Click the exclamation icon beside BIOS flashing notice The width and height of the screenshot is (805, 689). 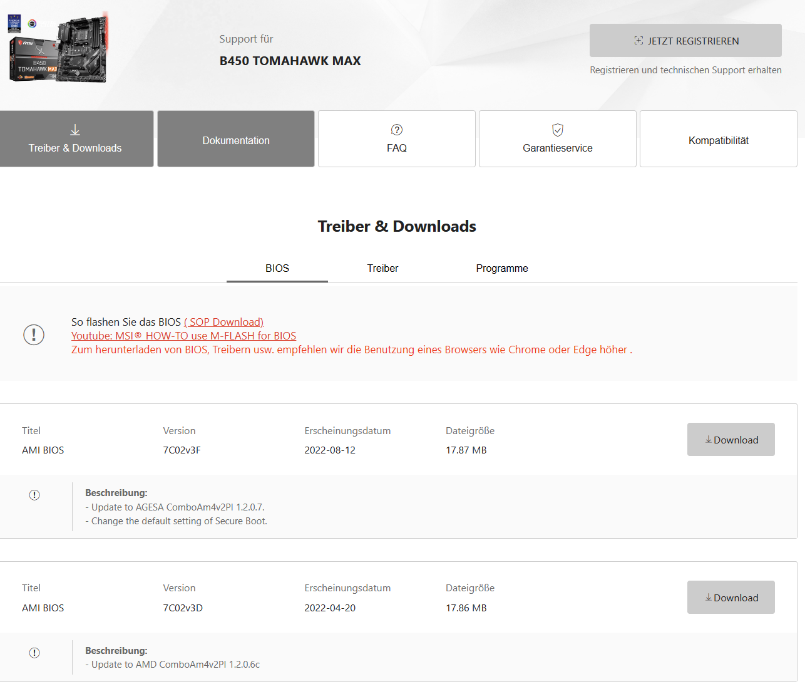pos(34,334)
